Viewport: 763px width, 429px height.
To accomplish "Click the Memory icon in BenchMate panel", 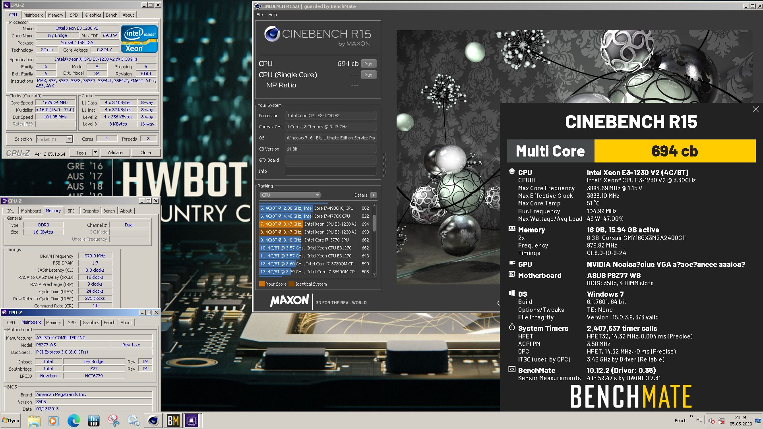I will click(x=512, y=229).
